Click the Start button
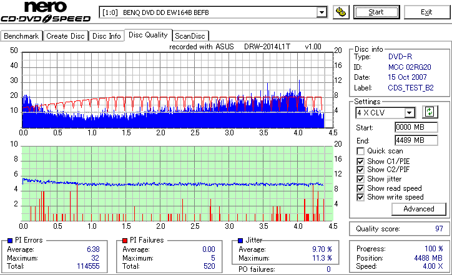Image resolution: width=452 pixels, height=275 pixels. 376,12
